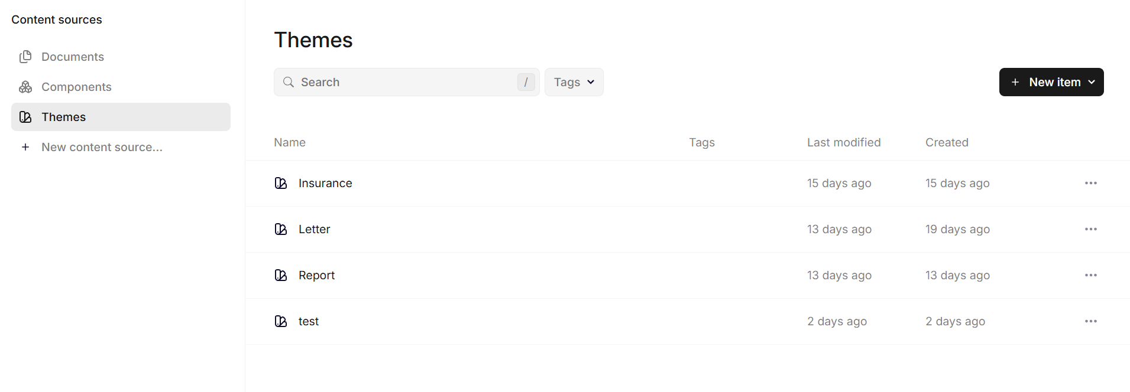Open the New item dropdown

pyautogui.click(x=1051, y=82)
